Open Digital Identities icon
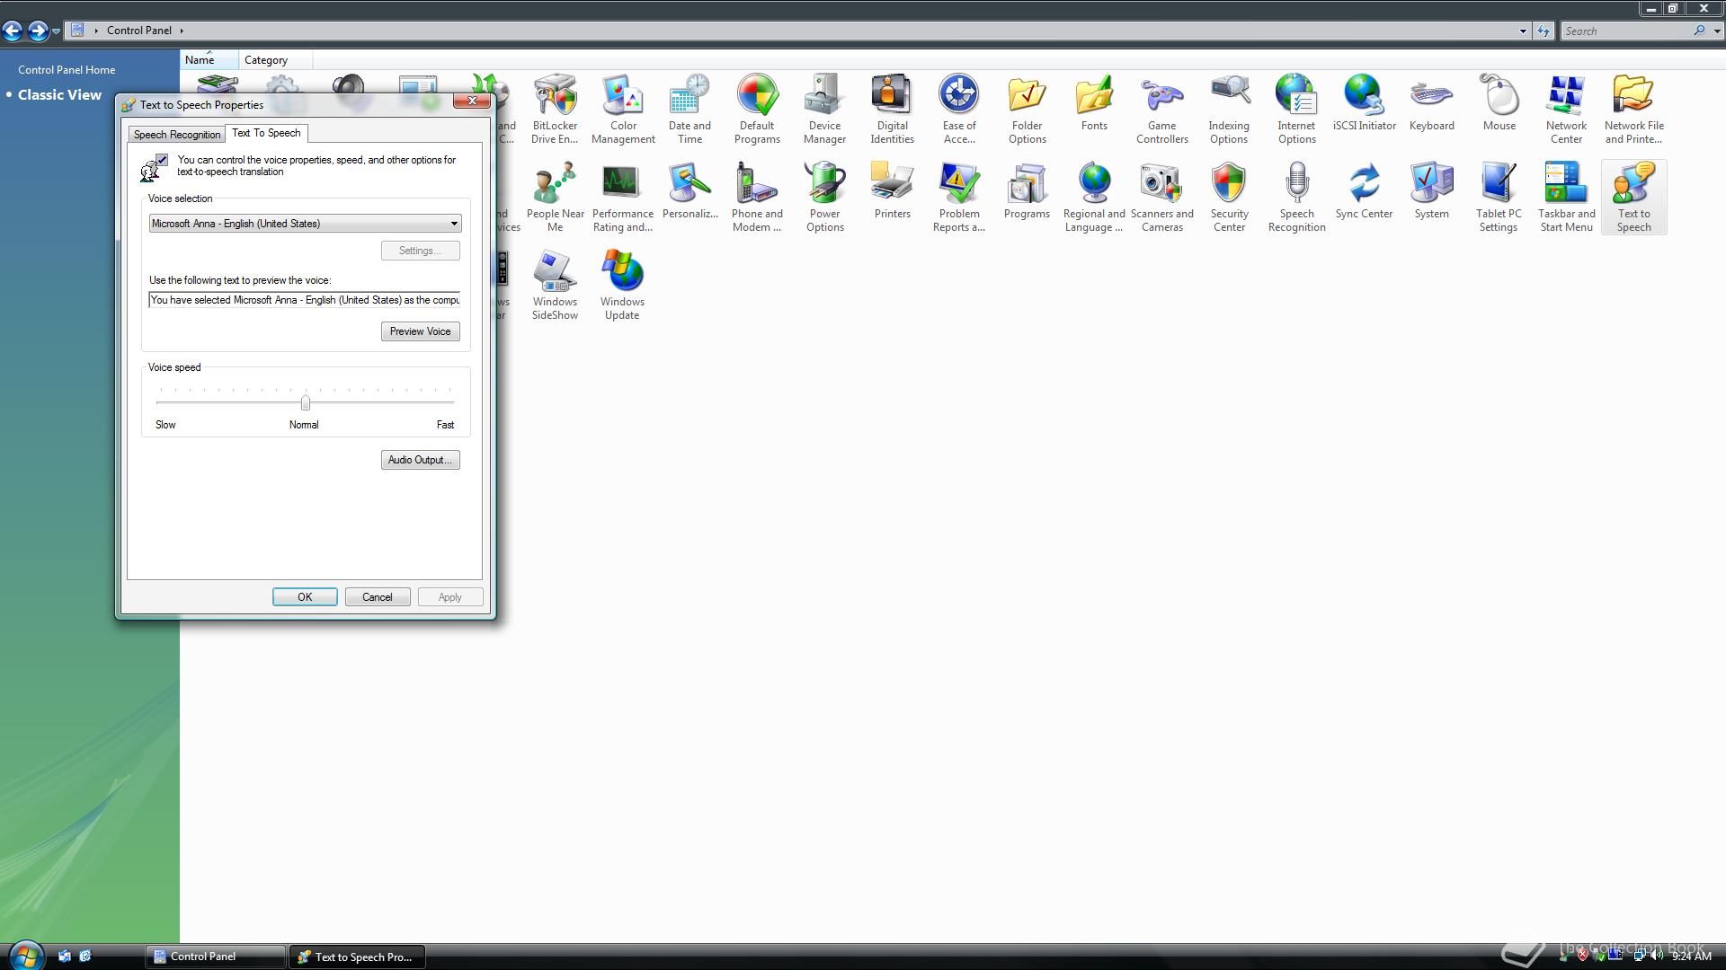1726x970 pixels. pos(892,109)
